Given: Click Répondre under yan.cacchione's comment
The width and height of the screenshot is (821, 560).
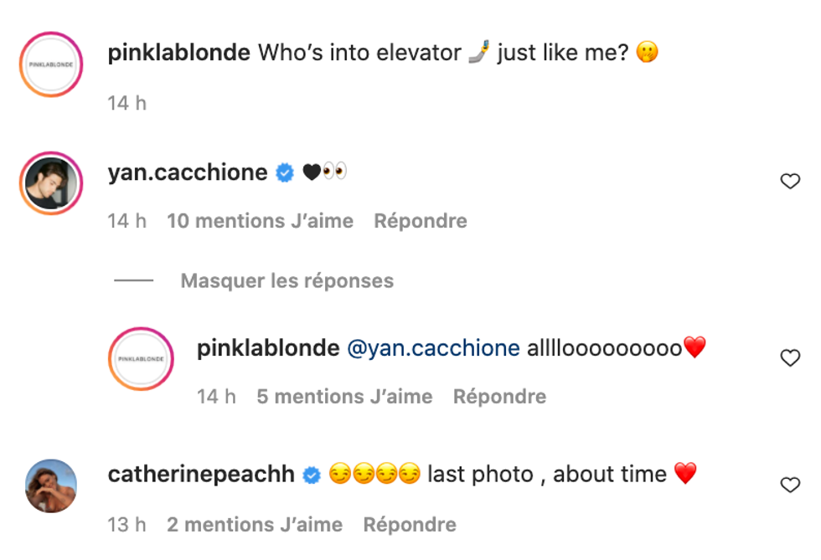Looking at the screenshot, I should point(420,221).
